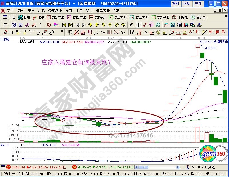
Task: Open the calendar icon showing 21
Action: coord(166,25)
